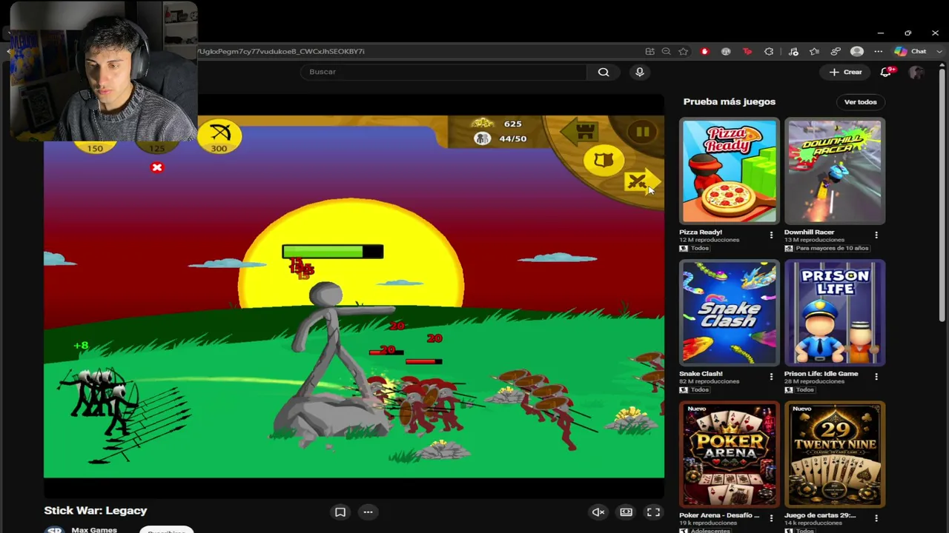Viewport: 949px width, 533px height.
Task: Open the Poker Arena game thumbnail
Action: point(730,454)
